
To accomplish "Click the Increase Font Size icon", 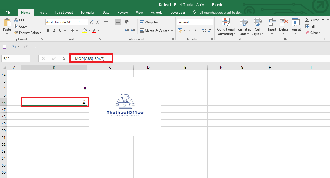I will [92, 22].
